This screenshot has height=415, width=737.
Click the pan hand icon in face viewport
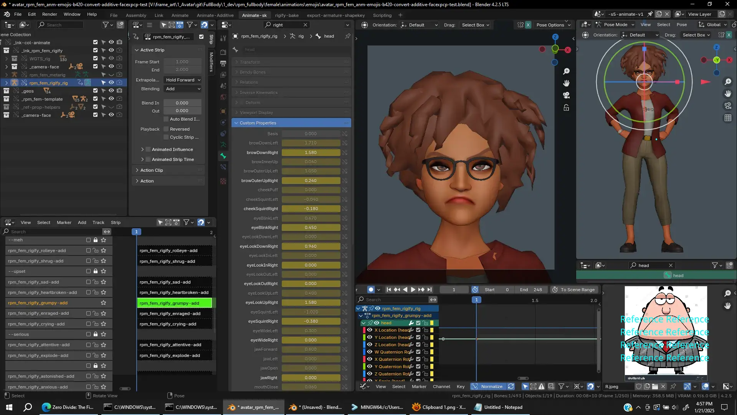566,83
